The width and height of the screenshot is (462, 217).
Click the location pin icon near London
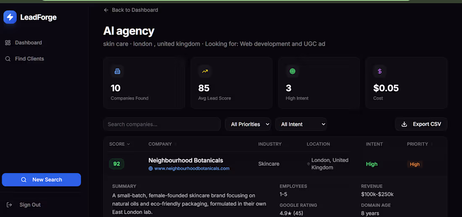click(309, 164)
